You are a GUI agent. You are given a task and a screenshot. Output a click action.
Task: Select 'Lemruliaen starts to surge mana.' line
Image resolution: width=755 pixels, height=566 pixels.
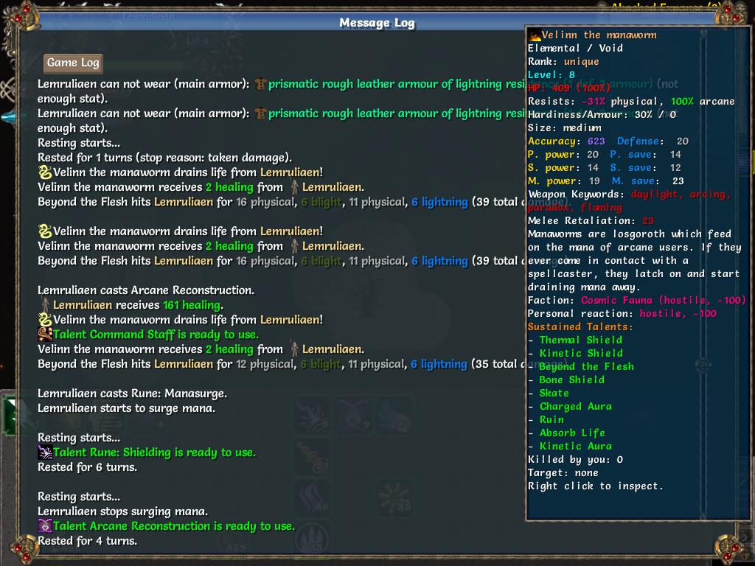pos(127,408)
